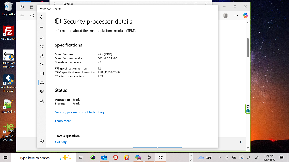Open Task View from the taskbar
The width and height of the screenshot is (289, 162).
coord(81,157)
